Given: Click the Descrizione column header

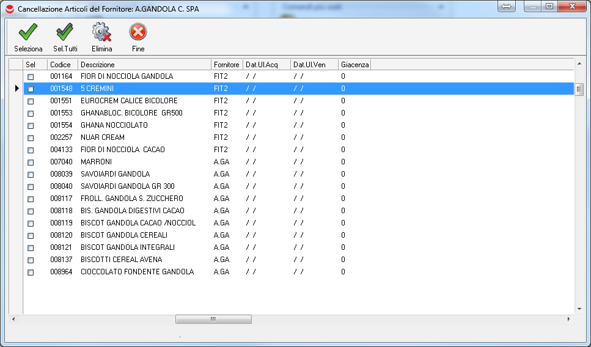Looking at the screenshot, I should point(144,65).
